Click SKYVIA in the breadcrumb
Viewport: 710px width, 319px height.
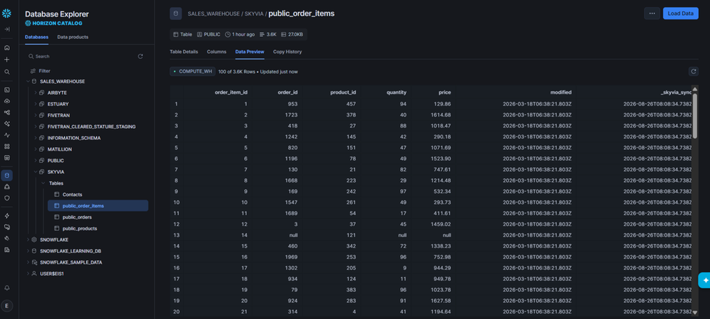click(254, 14)
